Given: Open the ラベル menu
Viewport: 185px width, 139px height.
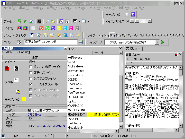Looking at the screenshot, I should click(109, 8).
